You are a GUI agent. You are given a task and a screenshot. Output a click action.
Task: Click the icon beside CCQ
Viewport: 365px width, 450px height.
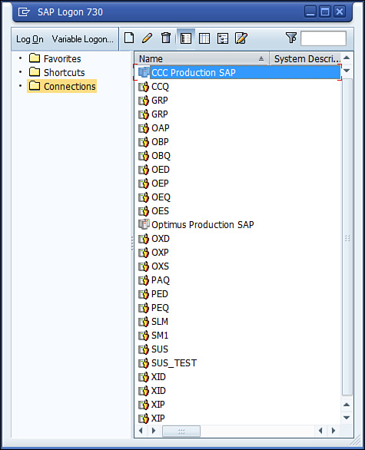[x=144, y=86]
